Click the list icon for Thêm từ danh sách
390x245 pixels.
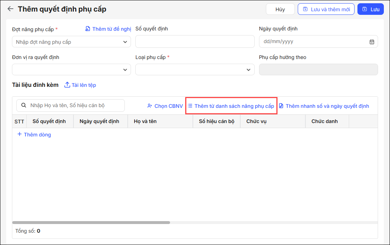pyautogui.click(x=190, y=106)
